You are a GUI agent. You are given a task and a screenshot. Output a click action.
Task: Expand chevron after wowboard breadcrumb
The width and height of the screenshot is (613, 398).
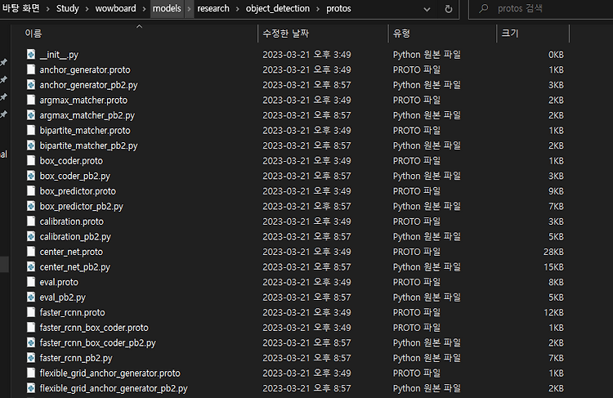(144, 9)
